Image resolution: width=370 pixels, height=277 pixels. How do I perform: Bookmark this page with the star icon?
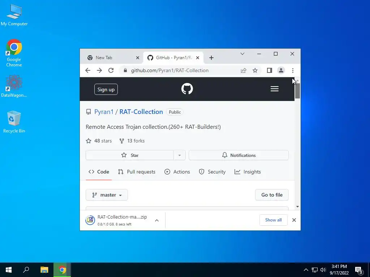click(x=255, y=70)
